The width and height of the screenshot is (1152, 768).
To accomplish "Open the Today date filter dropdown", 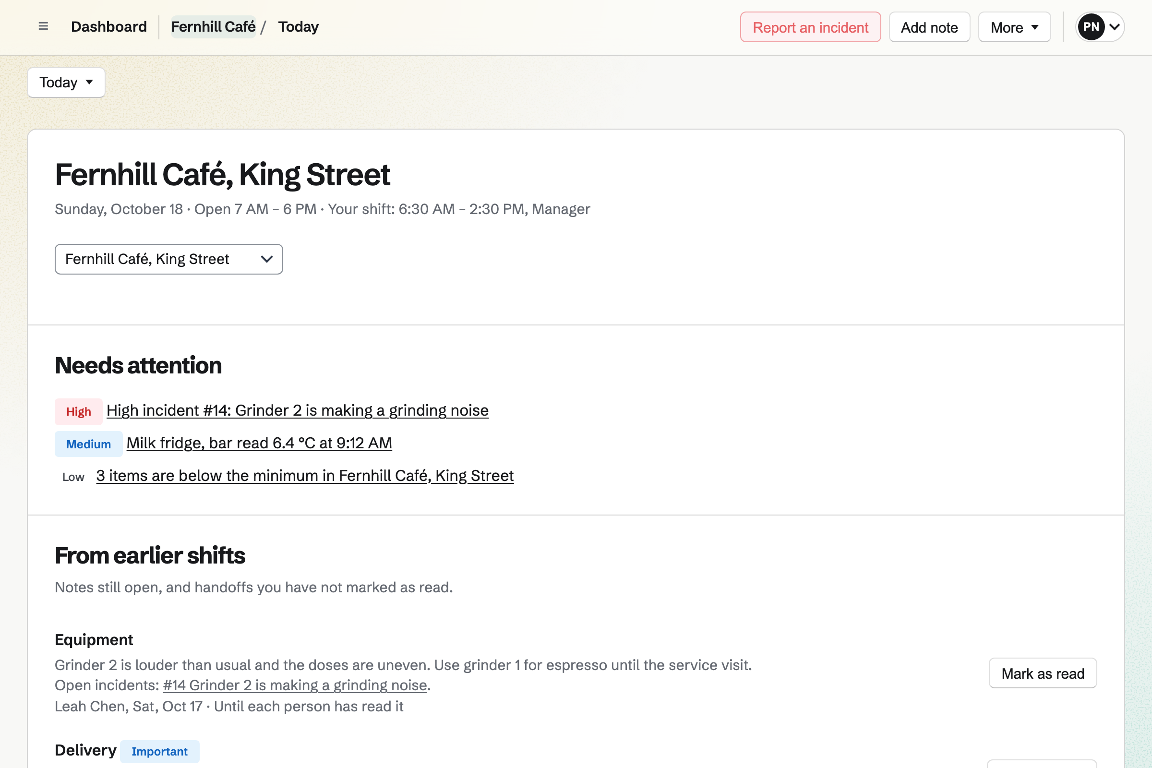I will click(x=66, y=82).
